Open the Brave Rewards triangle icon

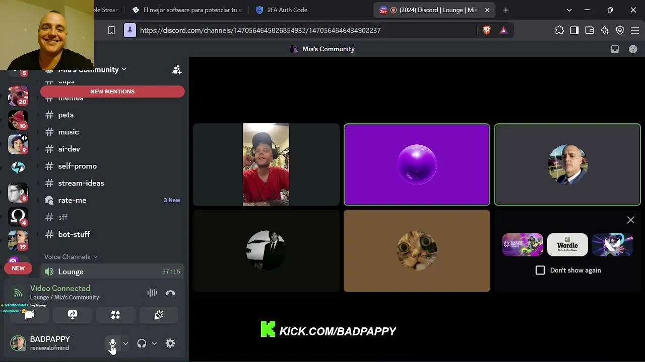click(x=503, y=30)
